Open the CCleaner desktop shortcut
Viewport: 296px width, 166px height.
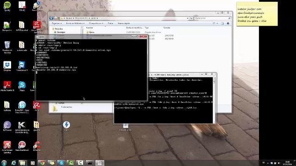pos(37,146)
